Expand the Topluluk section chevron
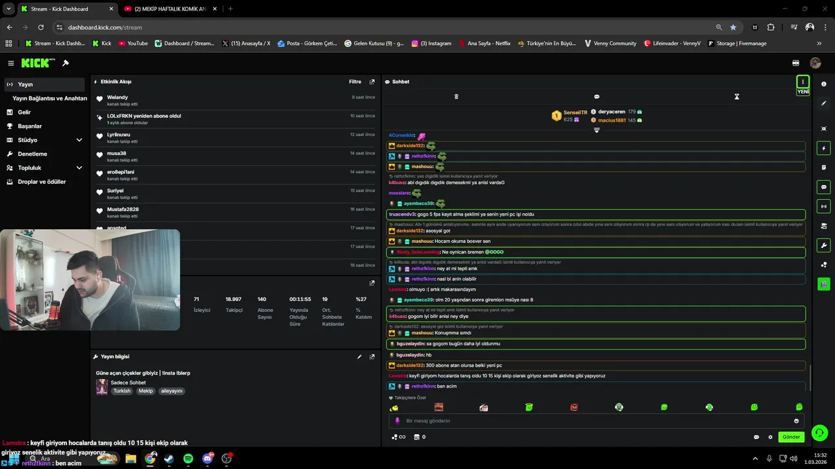835x469 pixels. pyautogui.click(x=79, y=167)
